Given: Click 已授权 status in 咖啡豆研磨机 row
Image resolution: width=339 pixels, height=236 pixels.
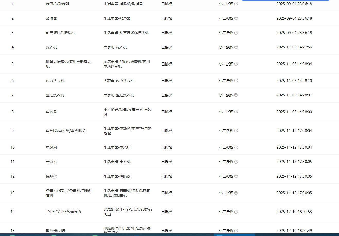Looking at the screenshot, I should [x=167, y=64].
